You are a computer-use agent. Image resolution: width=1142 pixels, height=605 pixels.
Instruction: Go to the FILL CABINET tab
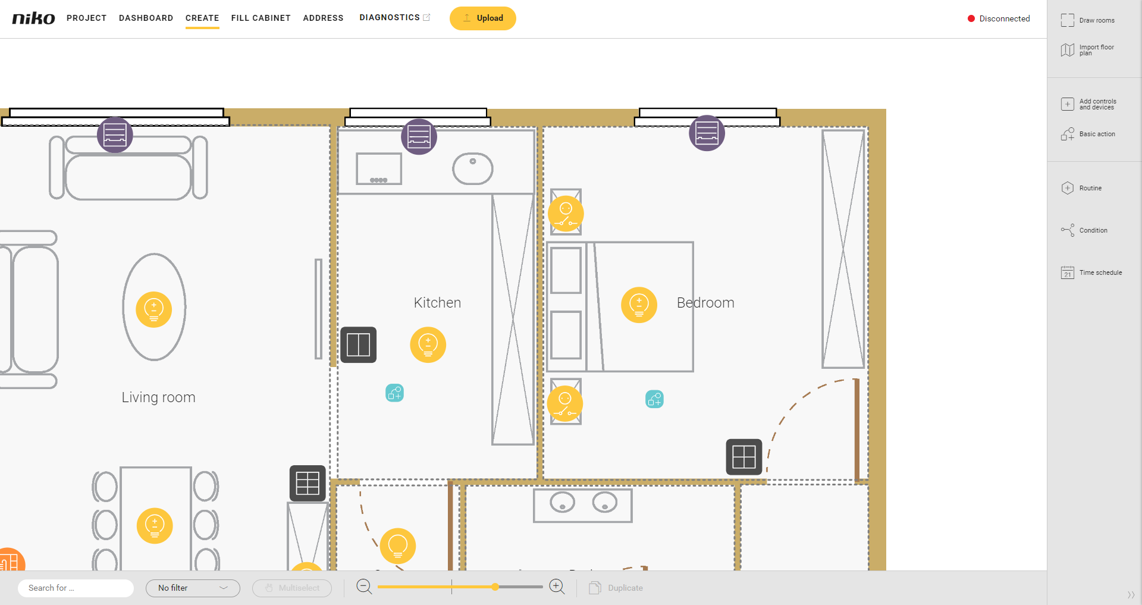pos(261,18)
